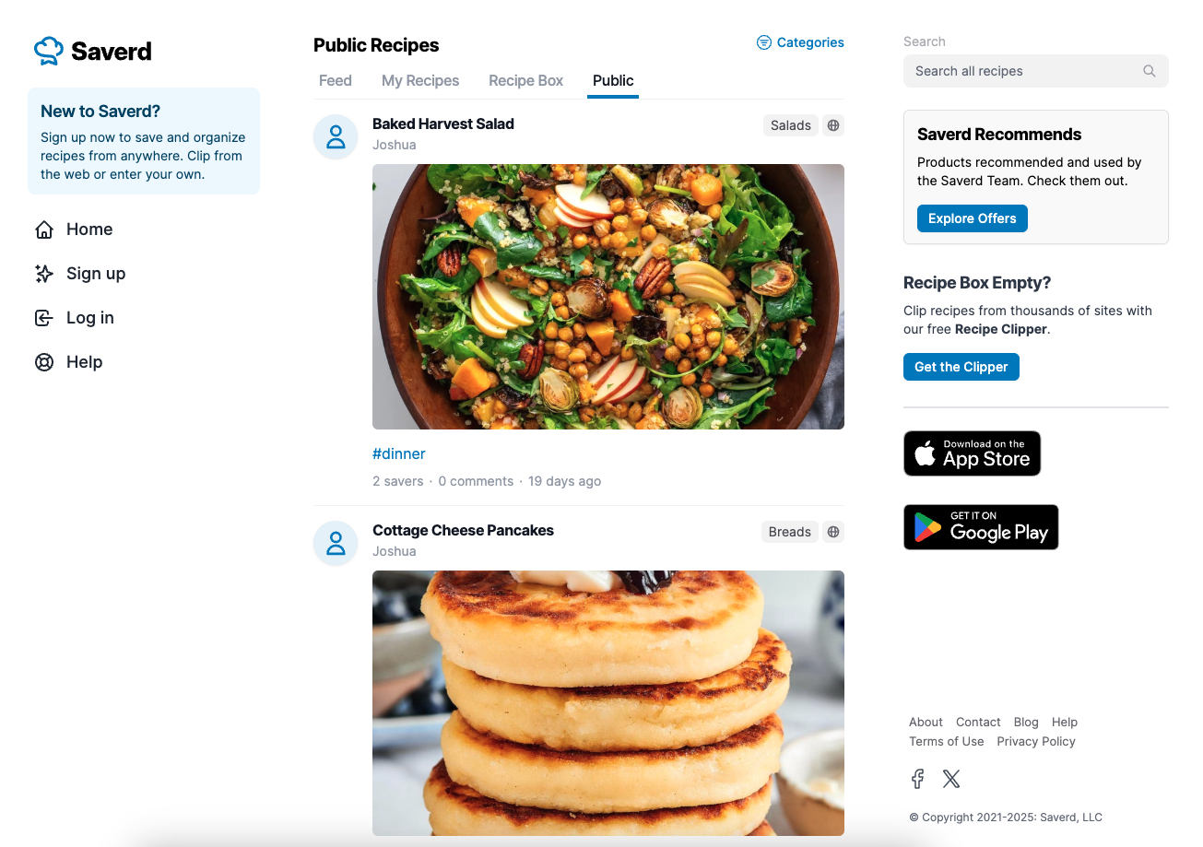
Task: Click the Sign up sparkle icon
Action: tap(43, 274)
